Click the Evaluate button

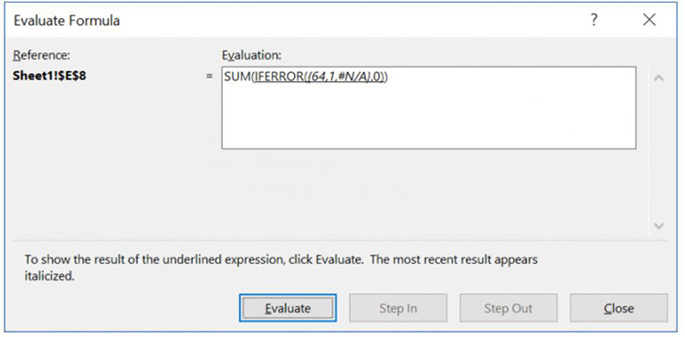pos(288,308)
